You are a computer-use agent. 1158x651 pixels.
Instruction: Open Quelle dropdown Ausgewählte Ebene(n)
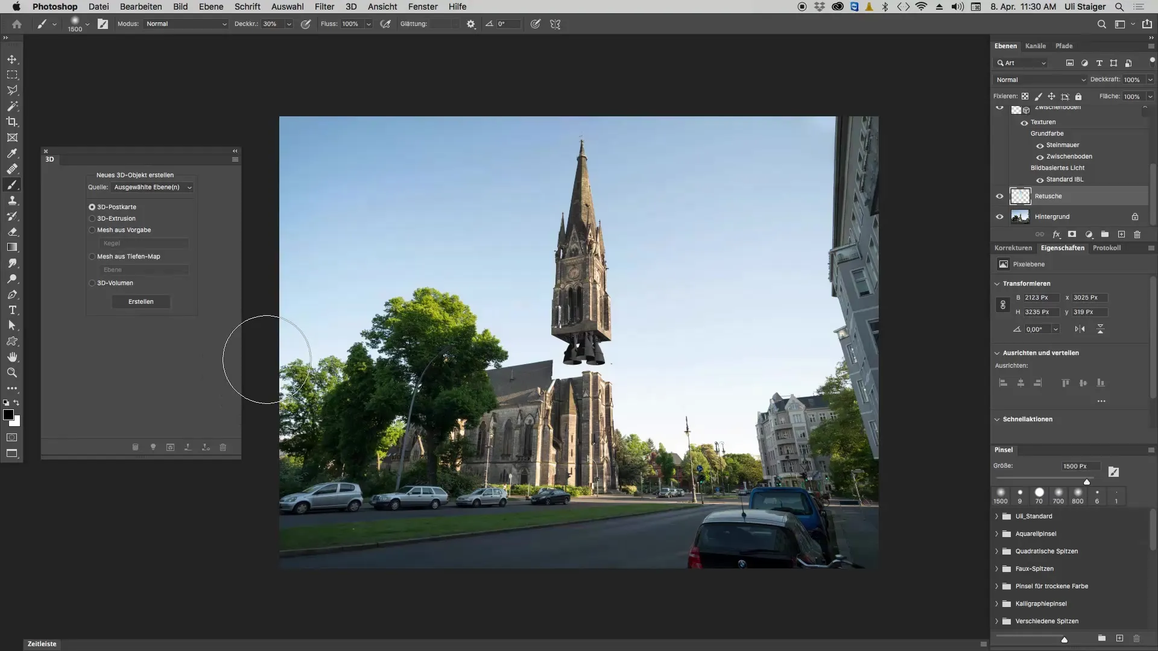point(153,187)
